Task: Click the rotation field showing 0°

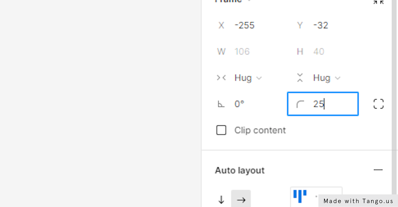Action: click(249, 104)
